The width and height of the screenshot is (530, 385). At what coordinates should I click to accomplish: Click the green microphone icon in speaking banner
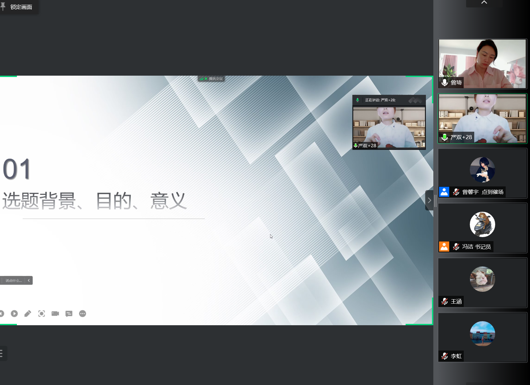pyautogui.click(x=358, y=100)
